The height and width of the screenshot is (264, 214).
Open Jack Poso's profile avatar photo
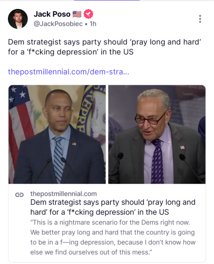coord(18,19)
